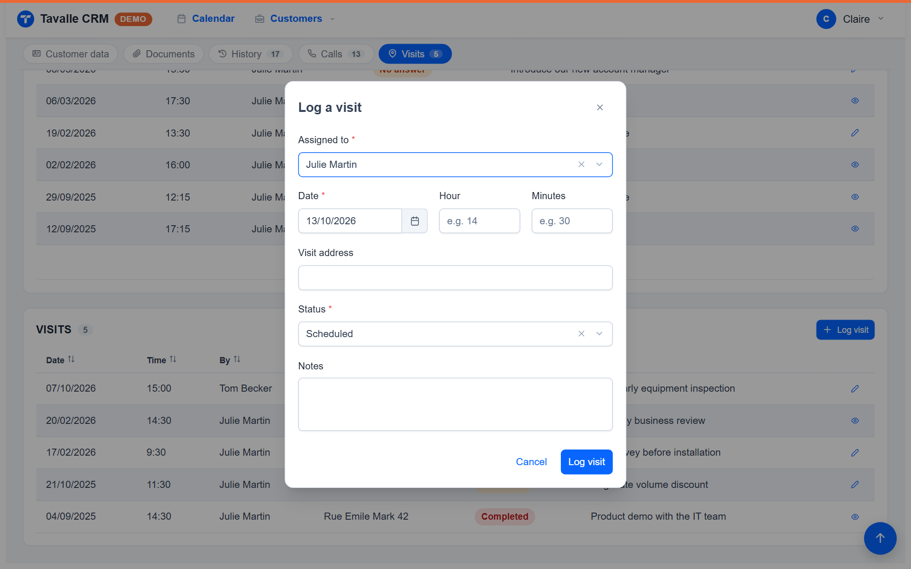
Task: Switch to the Customer data tab
Action: 71,54
